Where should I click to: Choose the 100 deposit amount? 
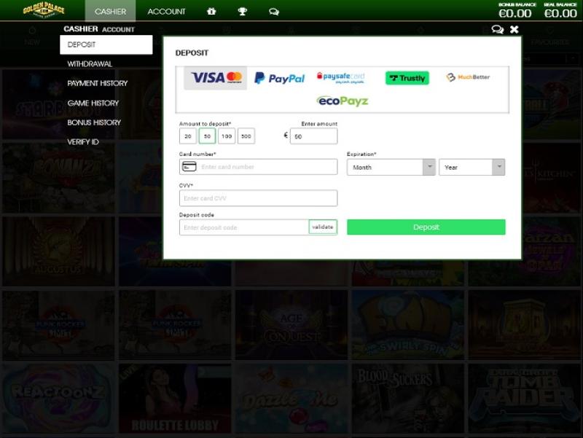(226, 136)
